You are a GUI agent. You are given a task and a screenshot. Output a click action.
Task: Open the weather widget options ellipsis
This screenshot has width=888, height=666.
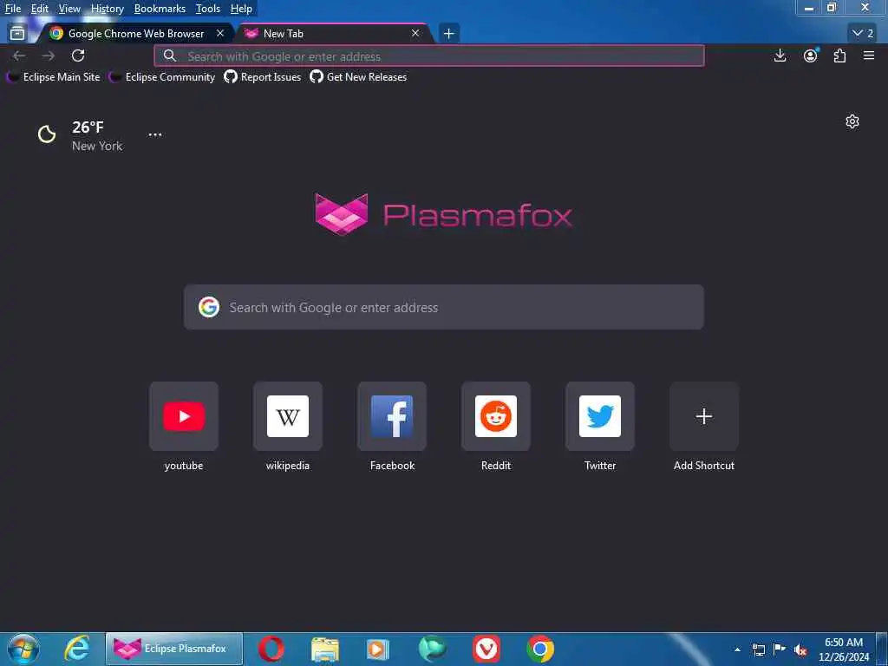[154, 134]
